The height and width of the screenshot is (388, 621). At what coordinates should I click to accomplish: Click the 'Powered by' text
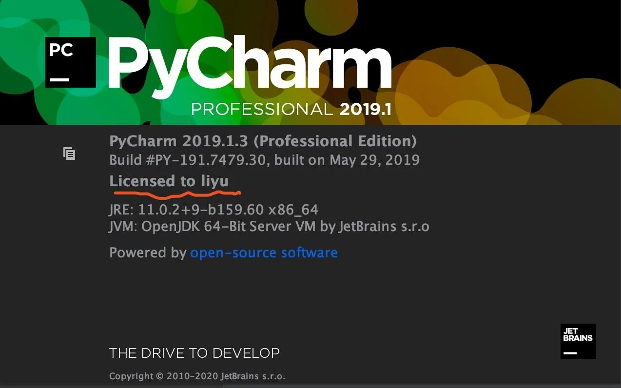click(x=148, y=252)
